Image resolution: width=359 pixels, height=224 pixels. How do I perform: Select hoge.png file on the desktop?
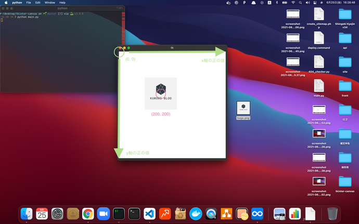pos(243,110)
